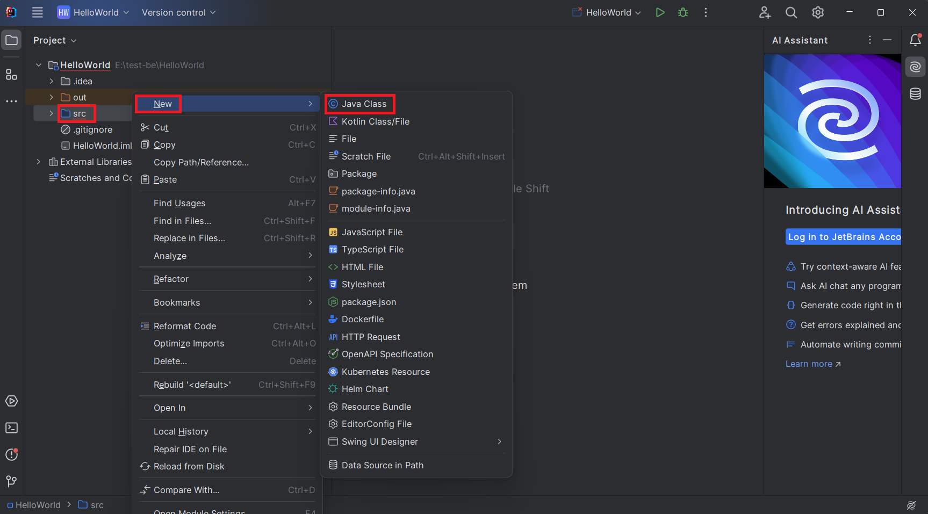
Task: Choose Data Source in Path
Action: coord(416,465)
